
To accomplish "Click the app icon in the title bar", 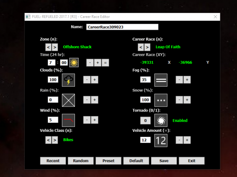I will coord(28,17).
